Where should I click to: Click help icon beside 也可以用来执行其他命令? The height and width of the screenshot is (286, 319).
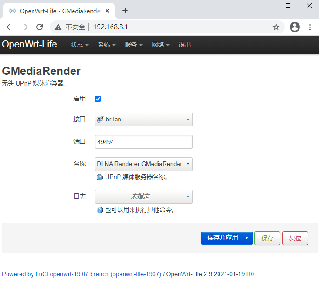[100, 210]
